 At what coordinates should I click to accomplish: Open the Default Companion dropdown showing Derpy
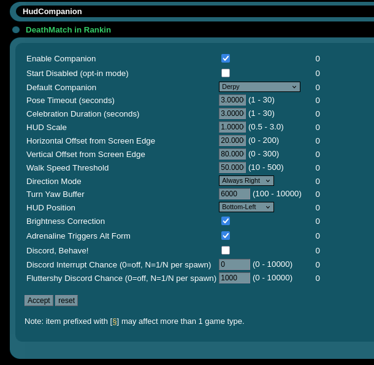point(259,87)
